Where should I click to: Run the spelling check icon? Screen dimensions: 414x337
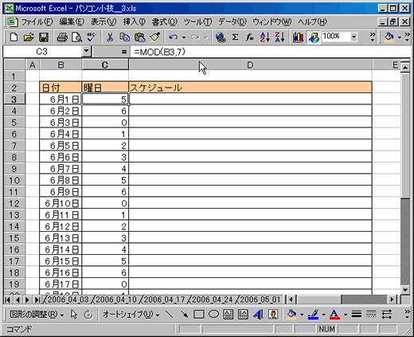click(x=92, y=37)
